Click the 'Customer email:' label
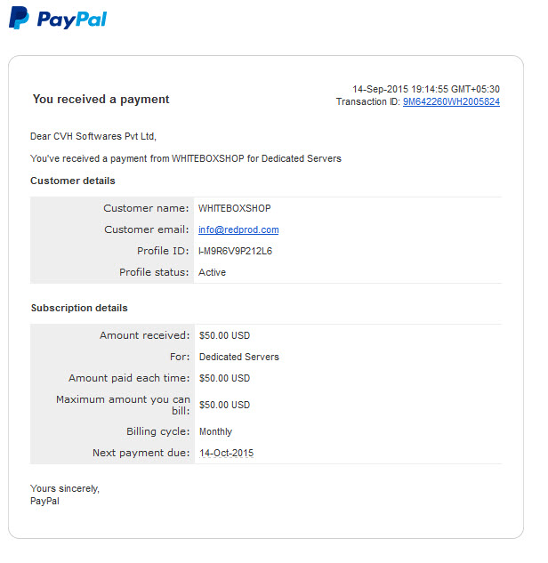The height and width of the screenshot is (563, 548). pos(147,229)
